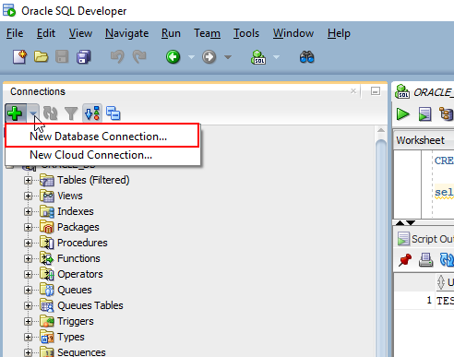Screen dimensions: 454x357
Task: Open back navigation history dropdown
Action: 191,57
